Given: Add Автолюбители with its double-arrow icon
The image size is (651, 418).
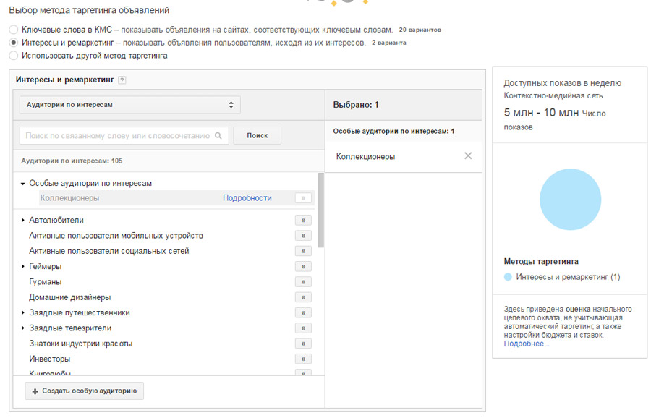Looking at the screenshot, I should [304, 219].
